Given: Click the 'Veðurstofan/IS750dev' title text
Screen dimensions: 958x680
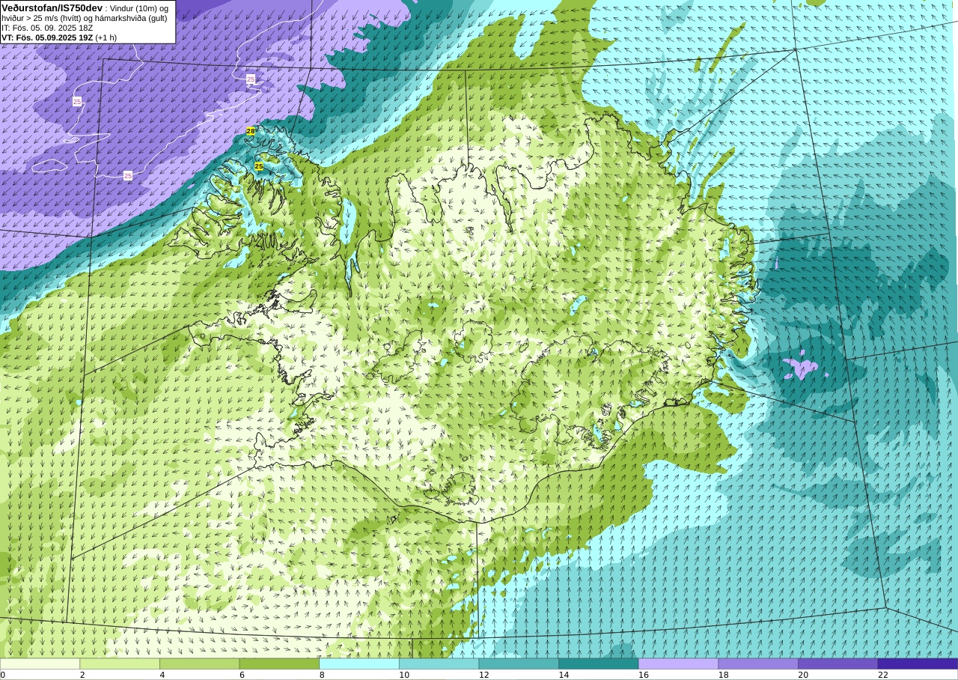Looking at the screenshot, I should pos(52,7).
